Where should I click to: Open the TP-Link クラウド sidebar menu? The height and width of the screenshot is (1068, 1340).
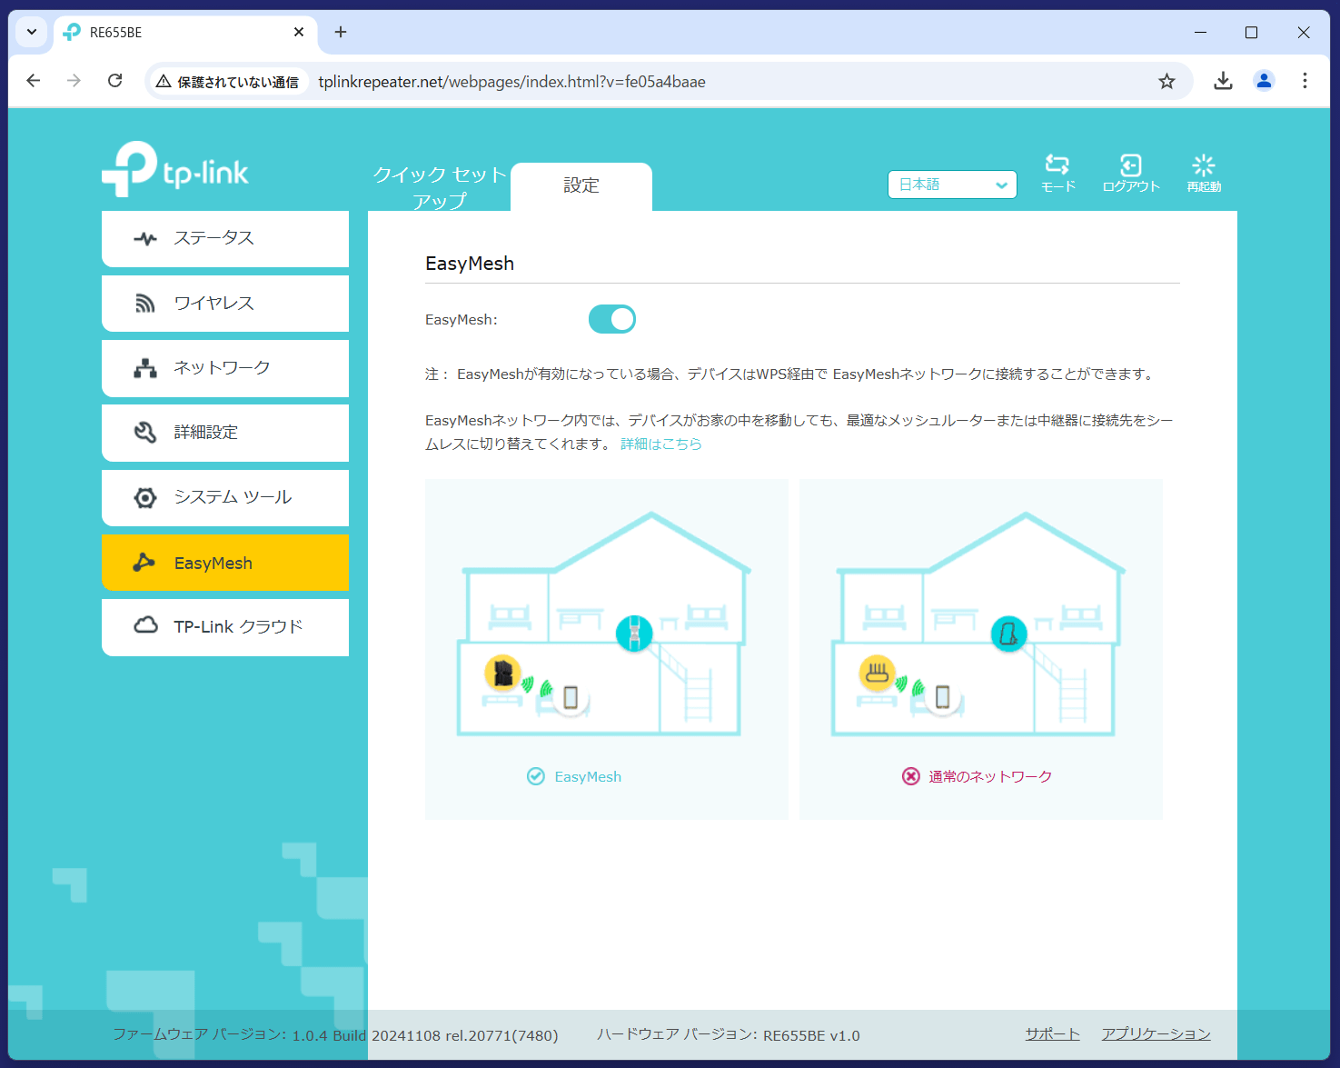coord(225,627)
